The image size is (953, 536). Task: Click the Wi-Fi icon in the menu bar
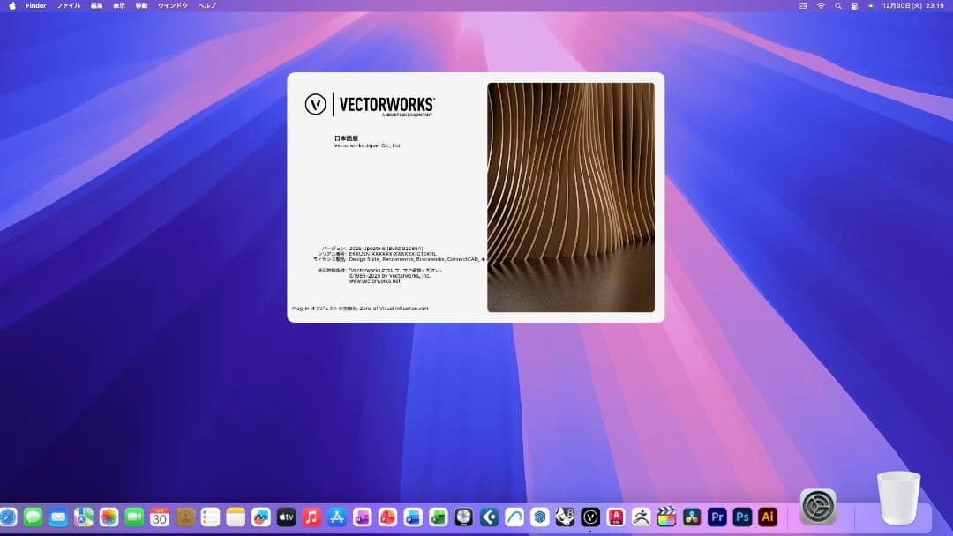tap(821, 5)
